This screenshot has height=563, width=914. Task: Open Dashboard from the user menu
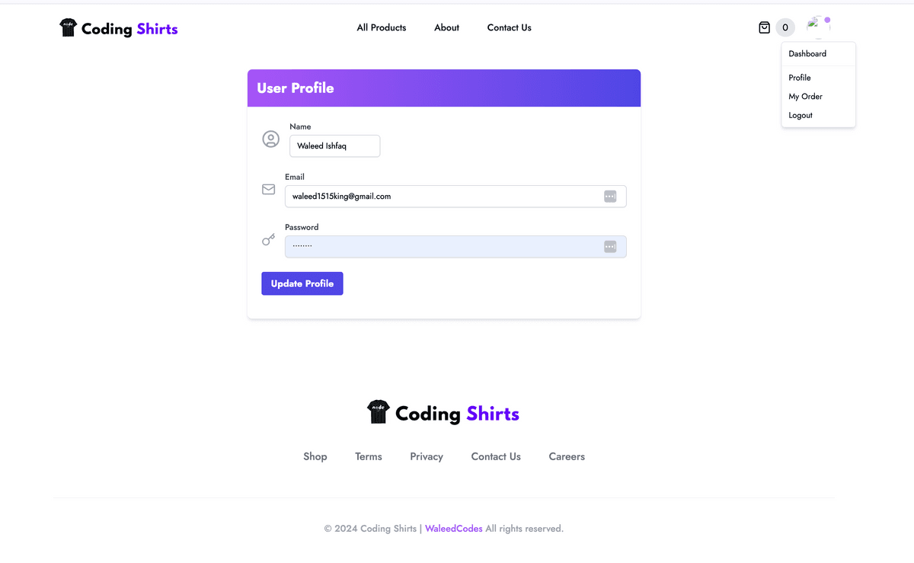[x=807, y=54]
